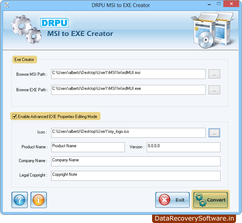242x223 pixels.
Task: Click the Browse EXE Path input field
Action: [128, 90]
